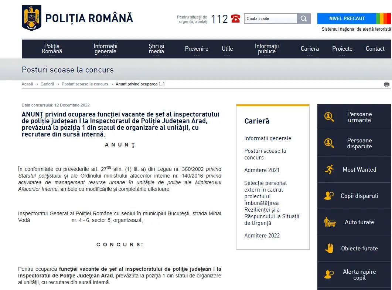The height and width of the screenshot is (290, 392).
Task: Open Posturi scoase la concurs in the sidebar
Action: (265, 154)
